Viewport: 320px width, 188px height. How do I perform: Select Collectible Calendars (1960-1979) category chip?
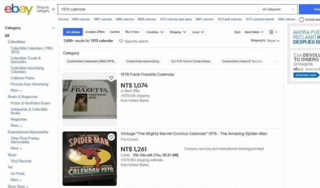click(91, 61)
